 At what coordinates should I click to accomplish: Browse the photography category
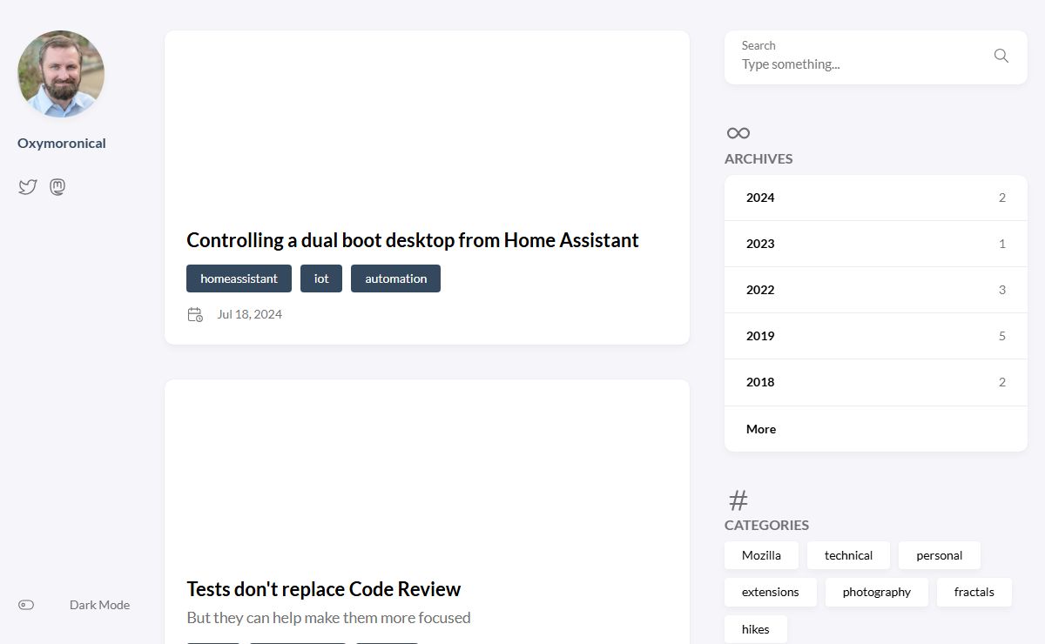tap(876, 592)
